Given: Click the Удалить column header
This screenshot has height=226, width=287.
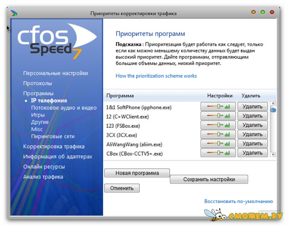Looking at the screenshot, I should point(251,96).
